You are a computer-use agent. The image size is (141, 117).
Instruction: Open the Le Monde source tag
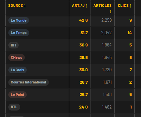[19, 20]
